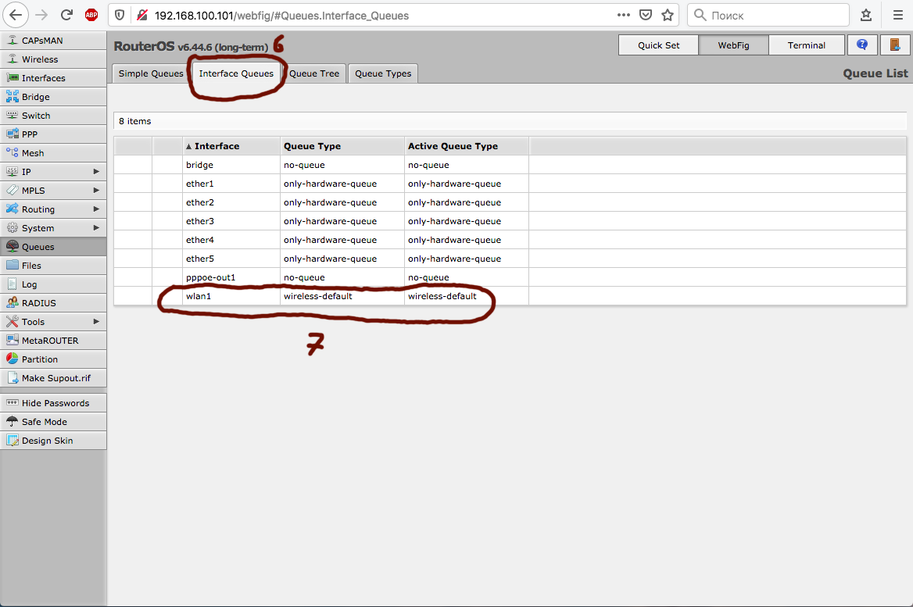The height and width of the screenshot is (607, 913).
Task: Click the Bridge sidebar icon
Action: pos(13,97)
